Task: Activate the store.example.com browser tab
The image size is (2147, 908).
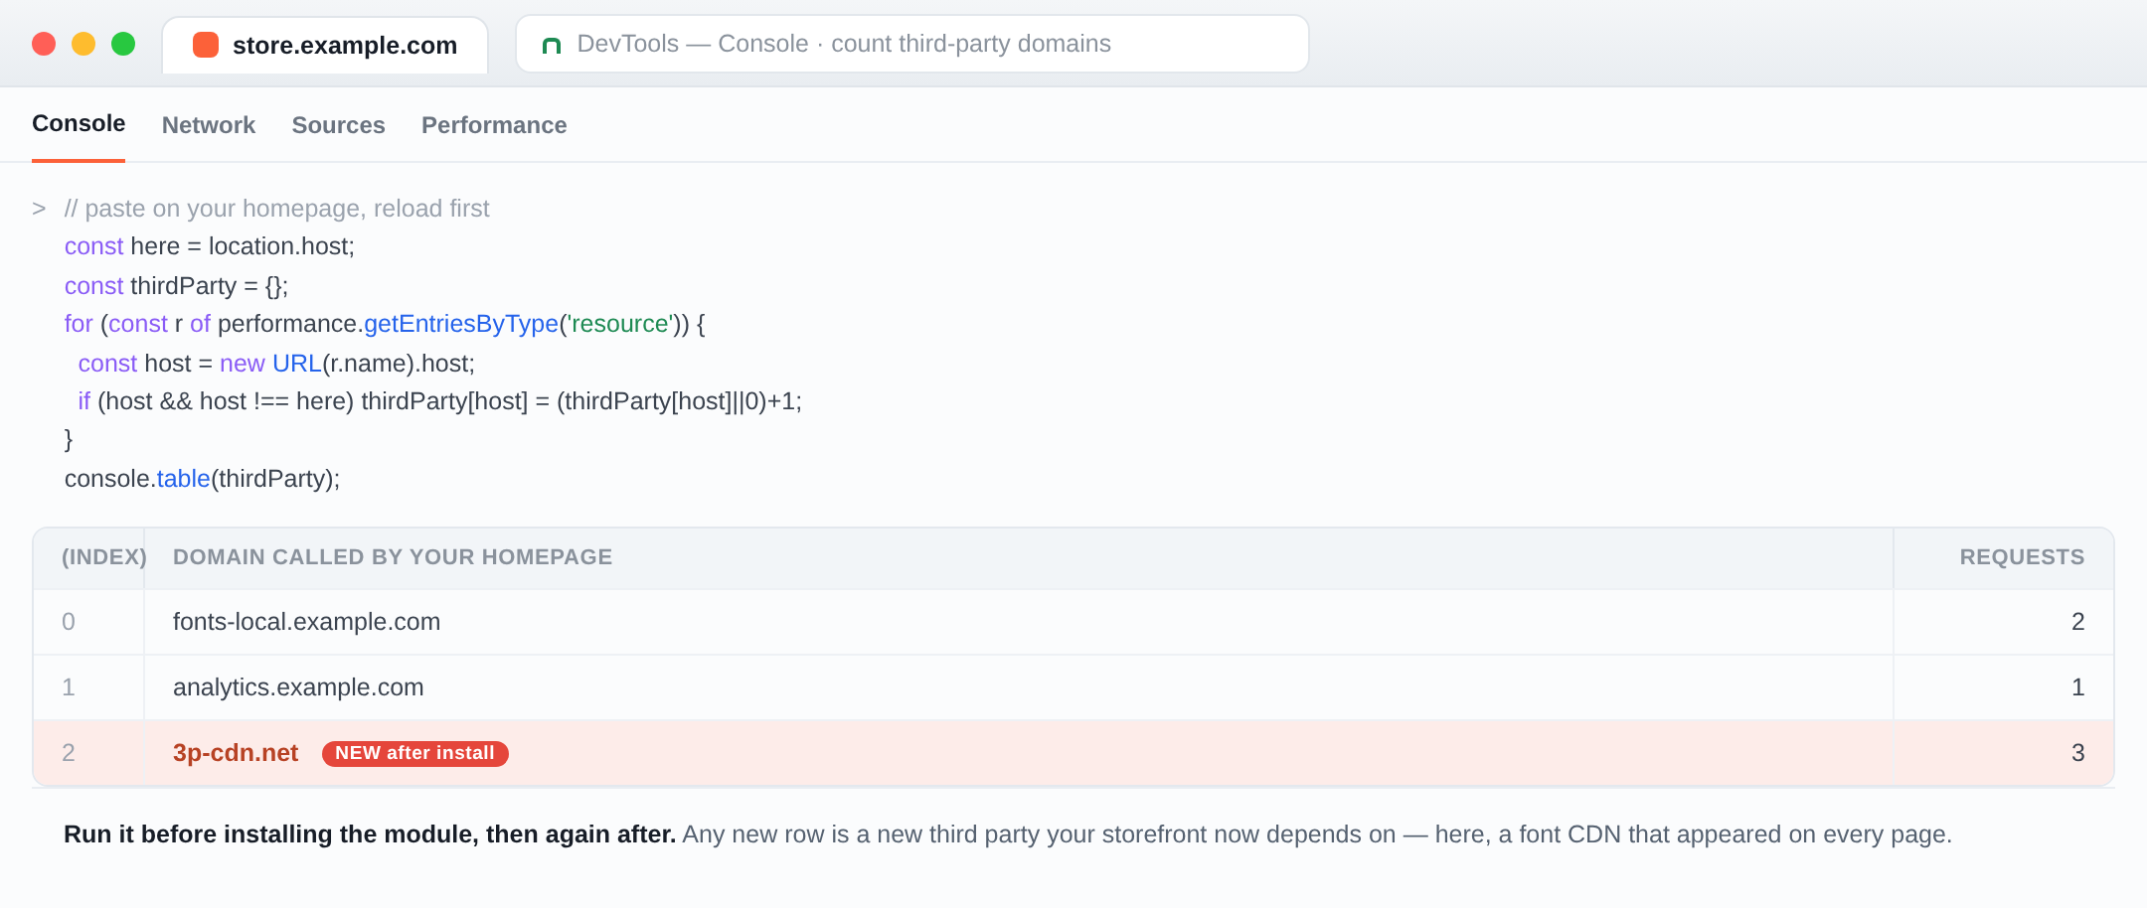Action: [x=325, y=45]
